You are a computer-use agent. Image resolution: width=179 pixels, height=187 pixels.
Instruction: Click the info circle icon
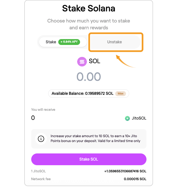[x=41, y=139]
